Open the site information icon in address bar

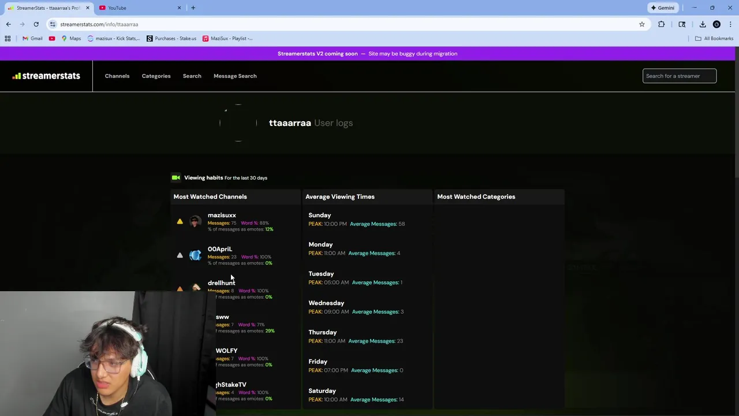(53, 24)
